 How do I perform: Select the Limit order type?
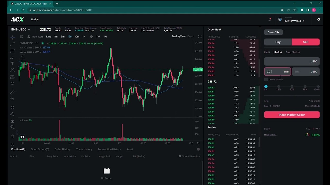point(267,52)
